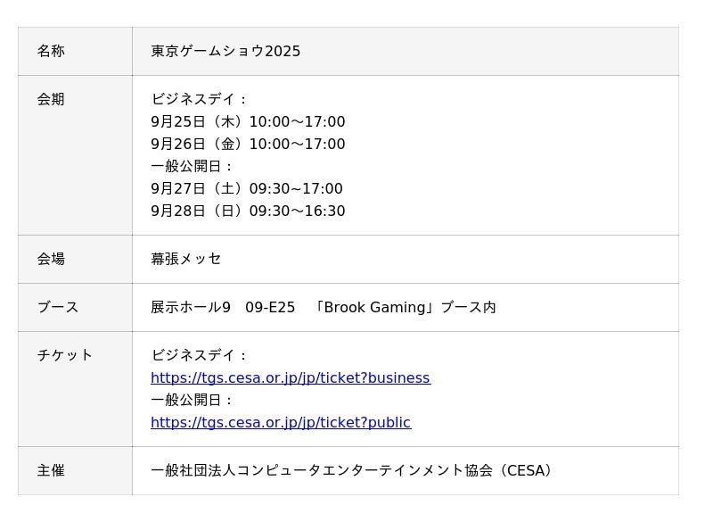Image resolution: width=713 pixels, height=522 pixels.
Task: Click ビジネスデイ label in the チケット row
Action: (x=199, y=355)
